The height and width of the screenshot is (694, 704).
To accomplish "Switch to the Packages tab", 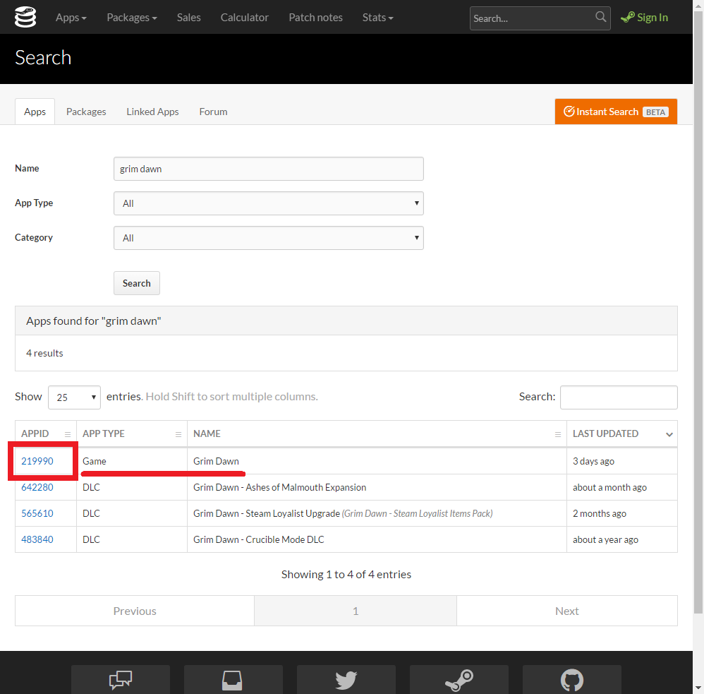I will [85, 111].
